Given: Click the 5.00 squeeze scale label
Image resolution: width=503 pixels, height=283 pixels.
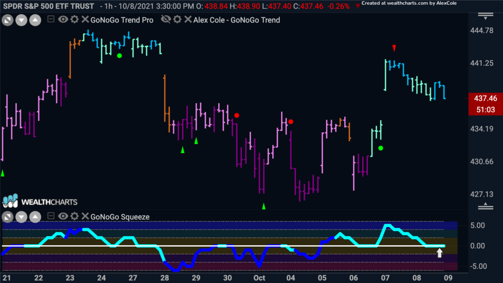Looking at the screenshot, I should coord(477,226).
